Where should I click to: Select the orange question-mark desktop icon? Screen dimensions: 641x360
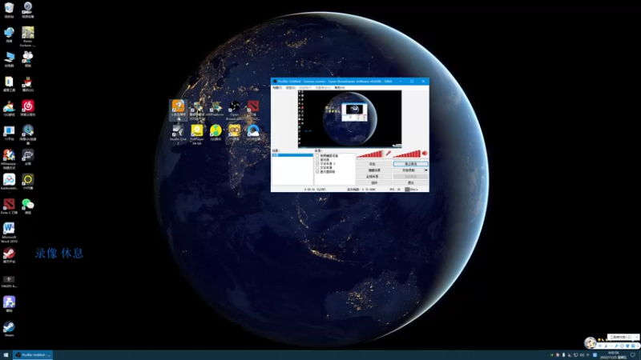tap(178, 110)
